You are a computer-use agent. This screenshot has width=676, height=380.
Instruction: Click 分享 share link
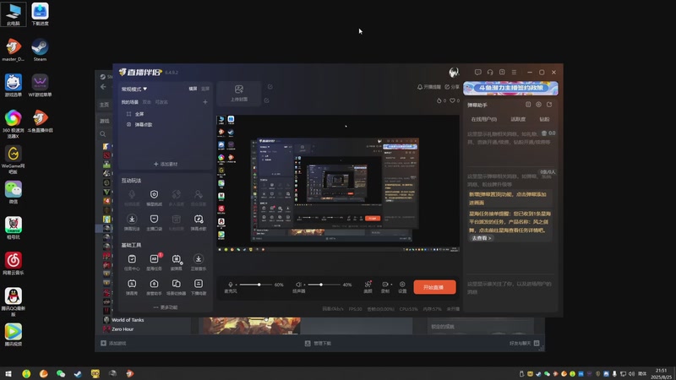[x=452, y=87]
